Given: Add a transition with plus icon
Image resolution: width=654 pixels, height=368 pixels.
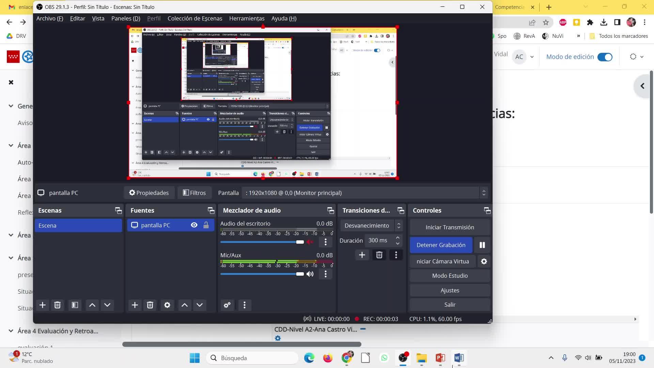Looking at the screenshot, I should point(362,255).
